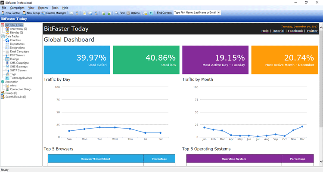Click the New Group toolbar button
Viewport: 323px width, 172px height.
[31, 13]
